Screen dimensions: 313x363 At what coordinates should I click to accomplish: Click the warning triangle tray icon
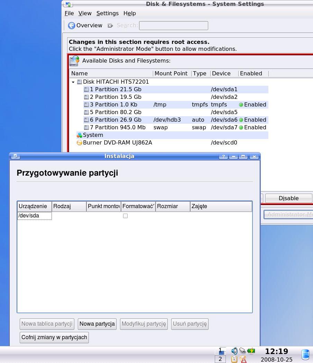(x=243, y=360)
